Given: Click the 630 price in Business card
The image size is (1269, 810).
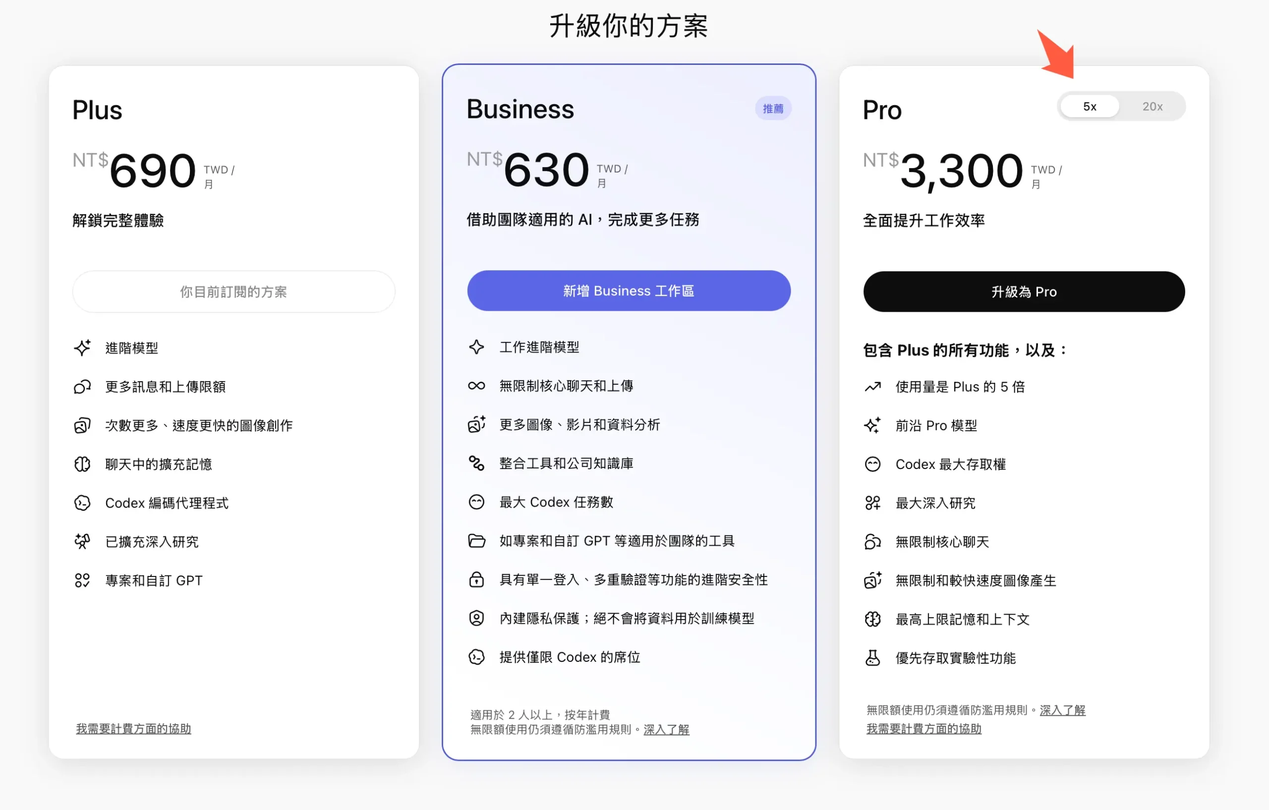Looking at the screenshot, I should [x=546, y=169].
